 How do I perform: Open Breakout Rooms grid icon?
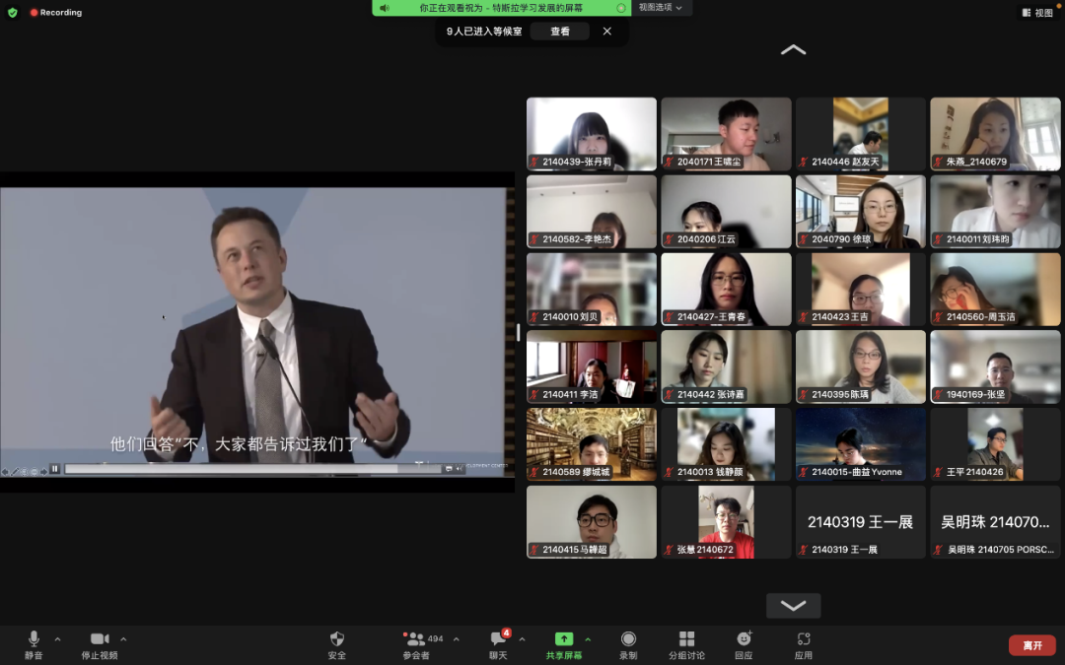coord(686,638)
